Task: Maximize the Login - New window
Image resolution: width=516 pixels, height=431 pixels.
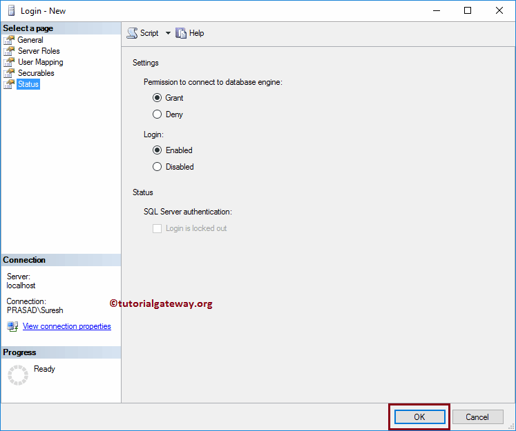Action: pyautogui.click(x=467, y=10)
